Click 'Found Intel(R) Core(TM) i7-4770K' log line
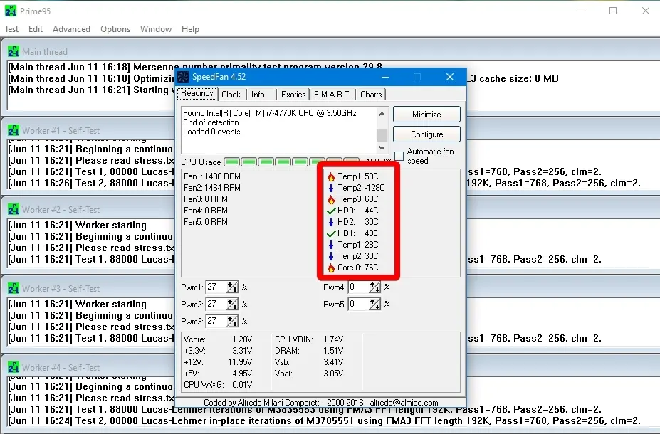 (270, 113)
